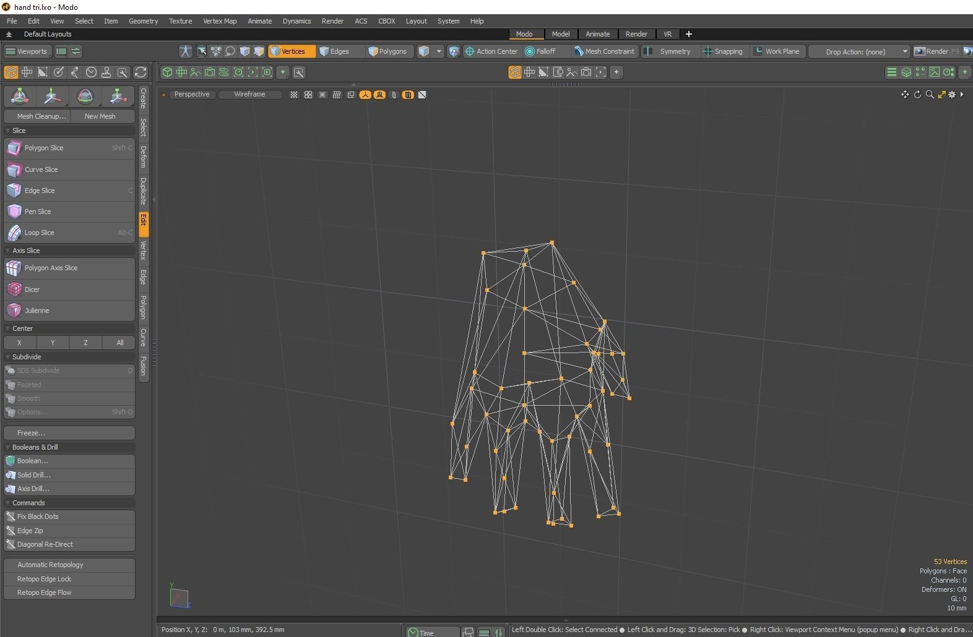Viewport: 973px width, 637px height.
Task: Select the Pen Slice tool
Action: pyautogui.click(x=69, y=212)
